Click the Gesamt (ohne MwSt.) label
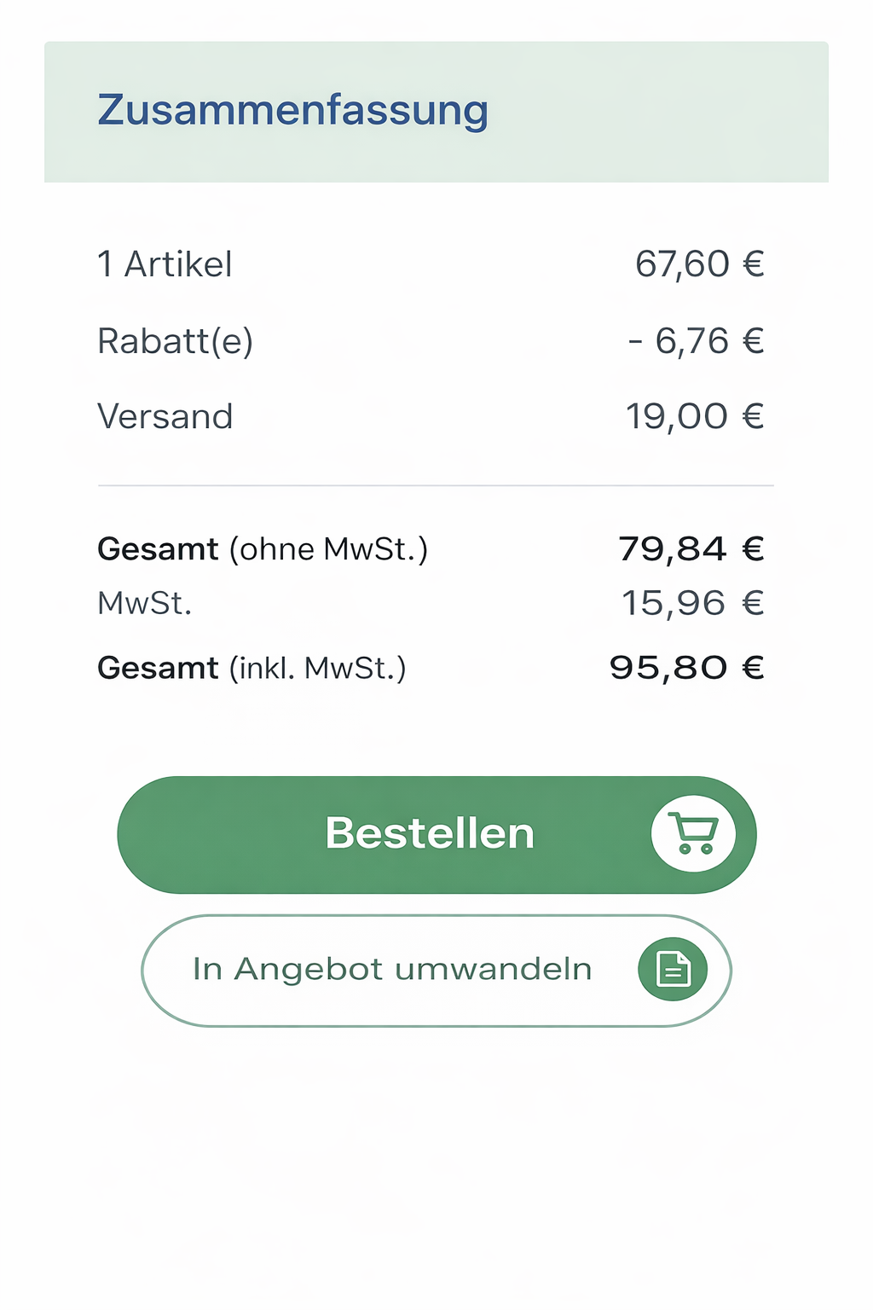873x1310 pixels. pyautogui.click(x=263, y=549)
